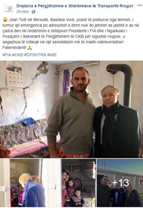Click the surprised face emoji in caption
Viewport: 143px width, 208px height.
(5, 20)
